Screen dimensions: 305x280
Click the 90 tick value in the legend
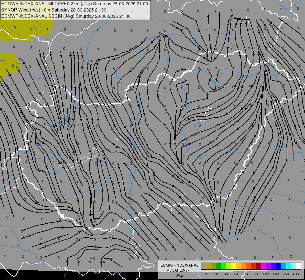tap(255, 274)
